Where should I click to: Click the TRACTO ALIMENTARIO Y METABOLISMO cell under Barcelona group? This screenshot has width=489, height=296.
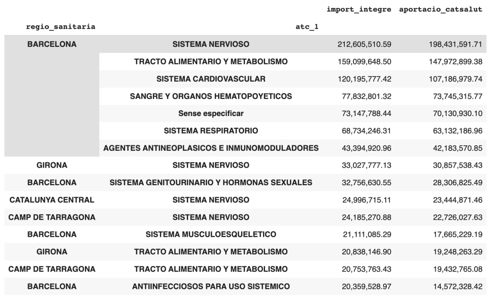tap(211, 62)
